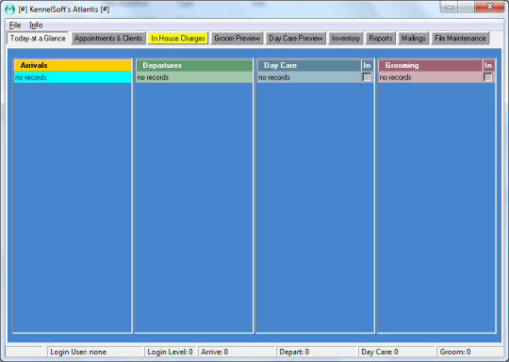
Task: Click the Departures column header
Action: coord(194,65)
